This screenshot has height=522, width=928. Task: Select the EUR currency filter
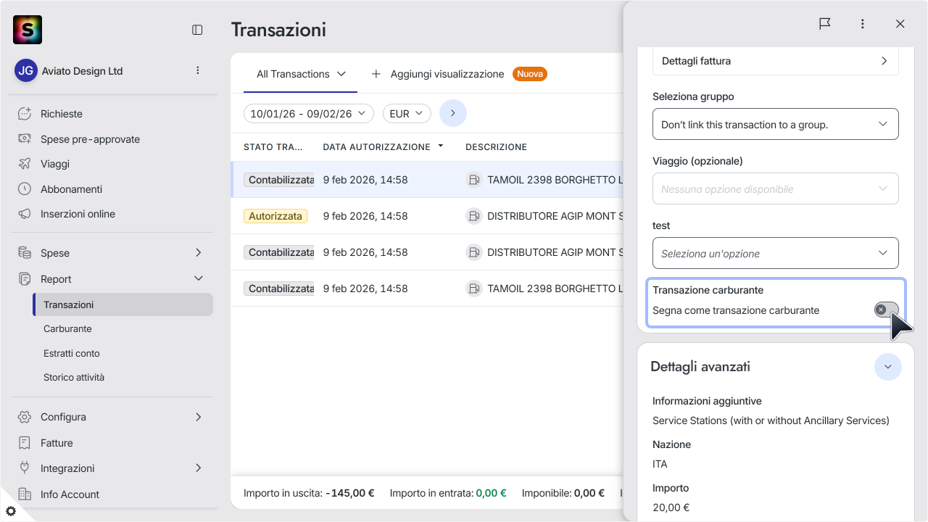point(407,114)
